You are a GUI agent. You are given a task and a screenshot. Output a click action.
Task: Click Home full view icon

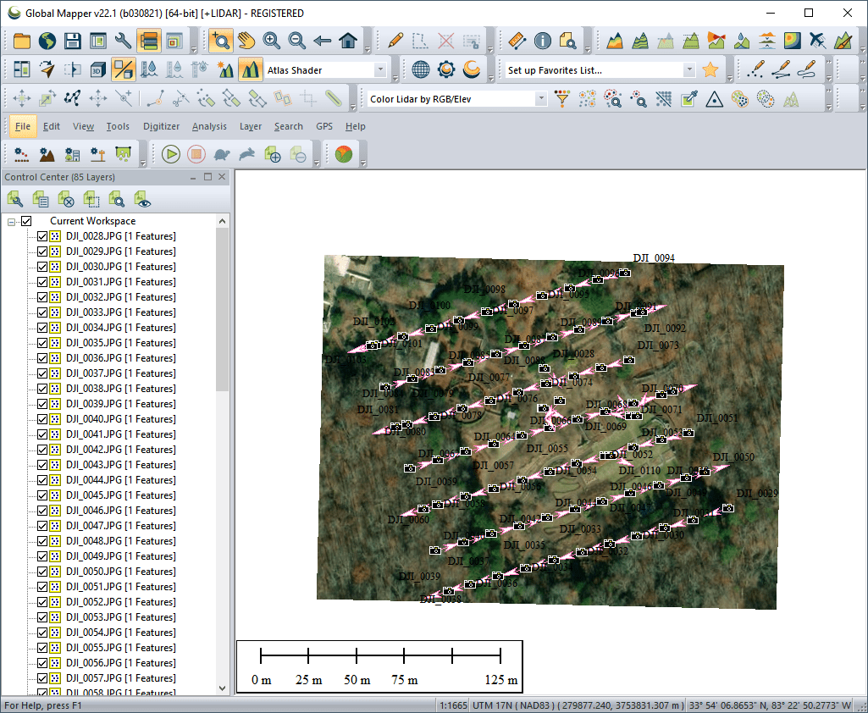pyautogui.click(x=348, y=41)
